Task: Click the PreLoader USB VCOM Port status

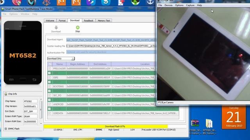Action: 159,130
